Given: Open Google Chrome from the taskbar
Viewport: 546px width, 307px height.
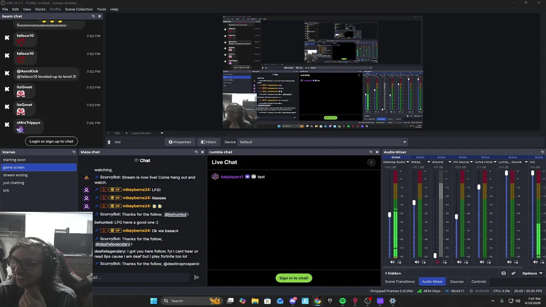Looking at the screenshot, I should point(318,301).
